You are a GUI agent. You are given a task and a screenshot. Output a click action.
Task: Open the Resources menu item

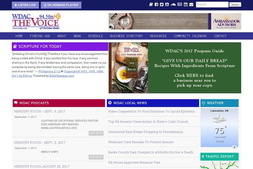click(158, 36)
